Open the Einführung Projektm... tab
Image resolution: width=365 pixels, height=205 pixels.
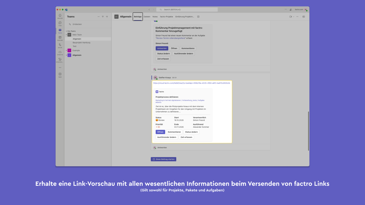click(x=185, y=17)
